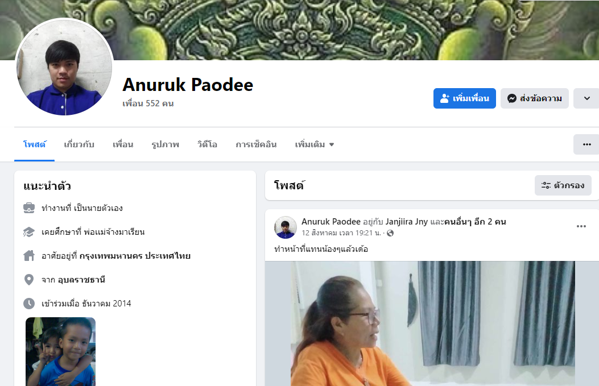Click the globe privacy icon on post

(390, 233)
